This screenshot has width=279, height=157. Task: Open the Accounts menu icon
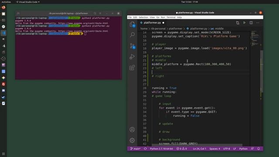pos(132,130)
